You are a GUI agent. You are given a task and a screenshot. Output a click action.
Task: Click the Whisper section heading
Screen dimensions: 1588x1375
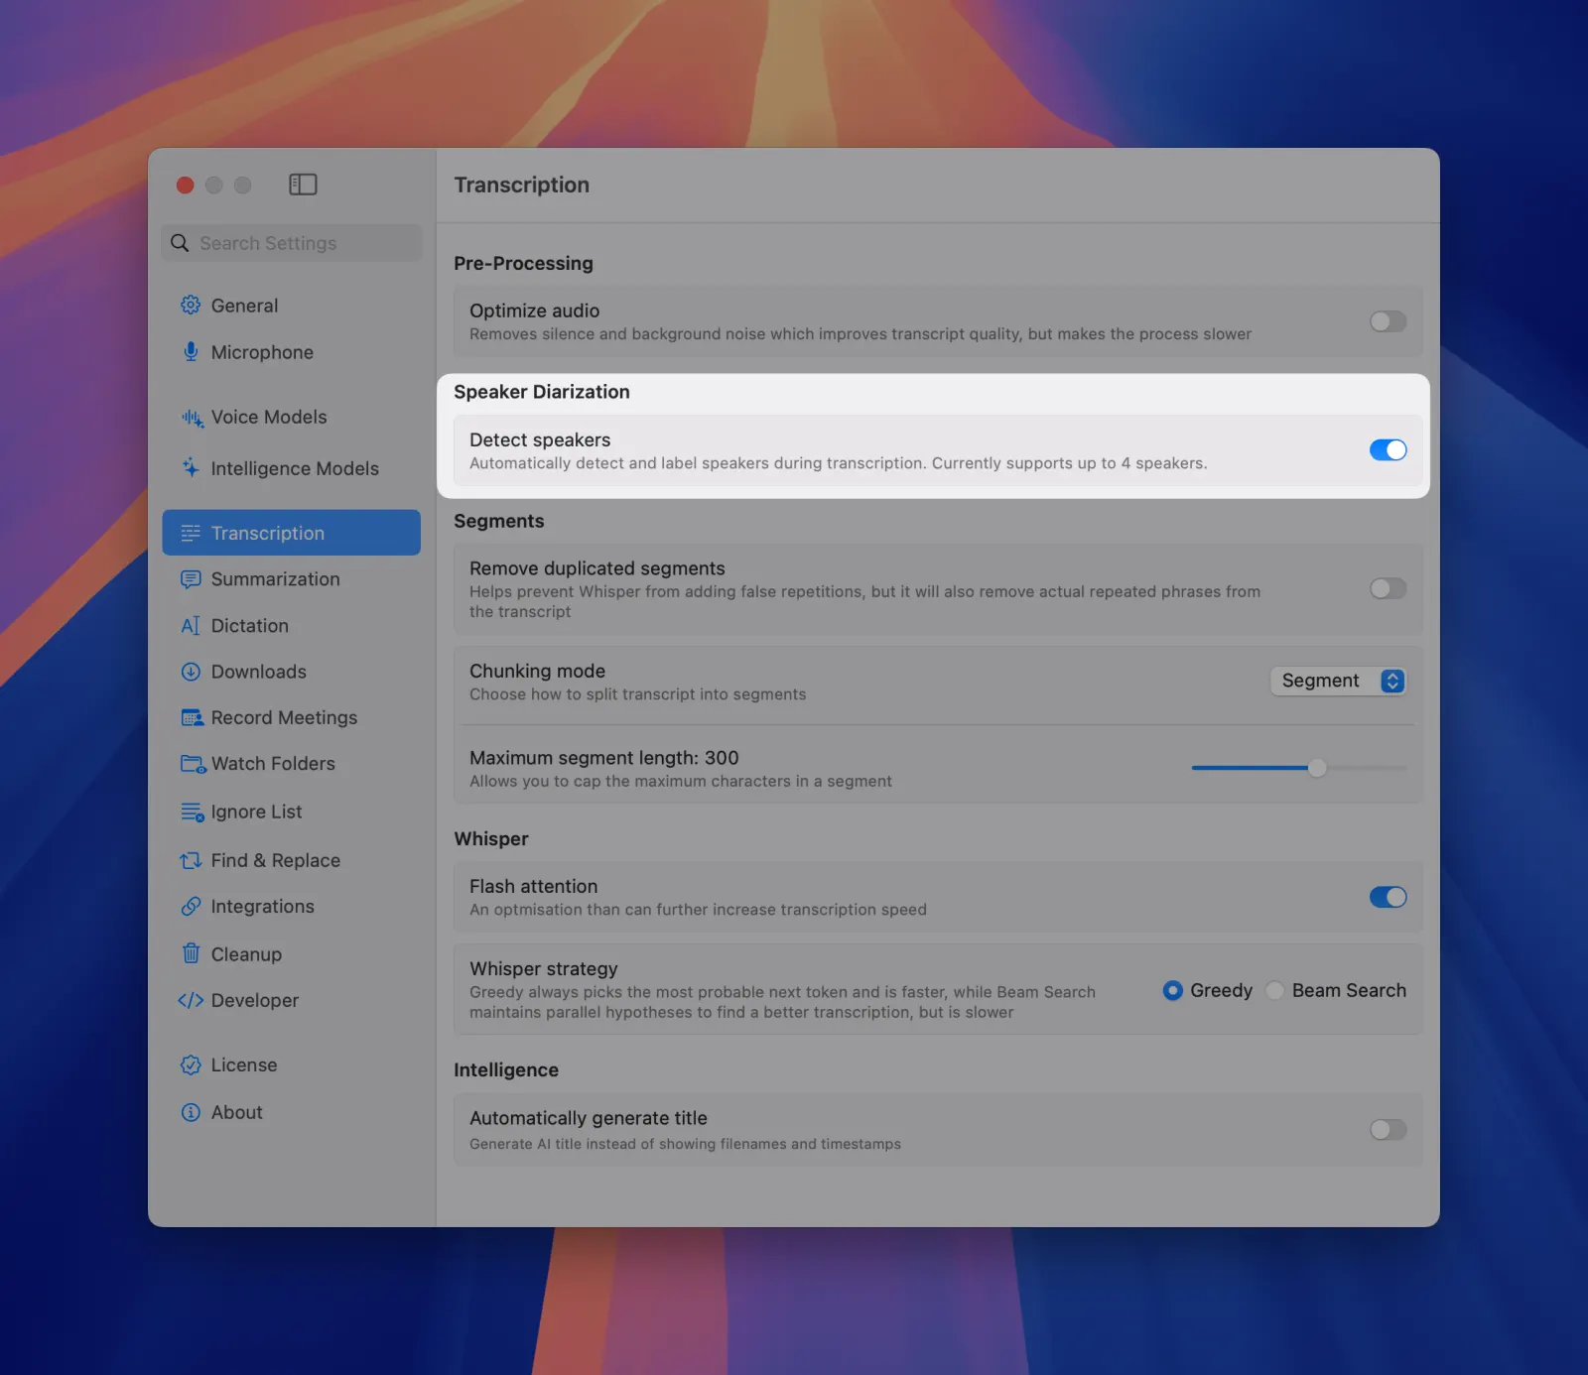point(491,838)
